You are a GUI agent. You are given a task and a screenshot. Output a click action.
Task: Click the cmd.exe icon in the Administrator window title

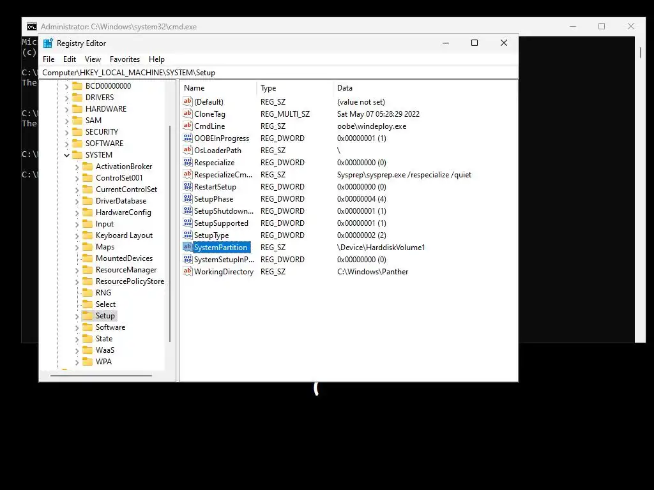click(32, 27)
